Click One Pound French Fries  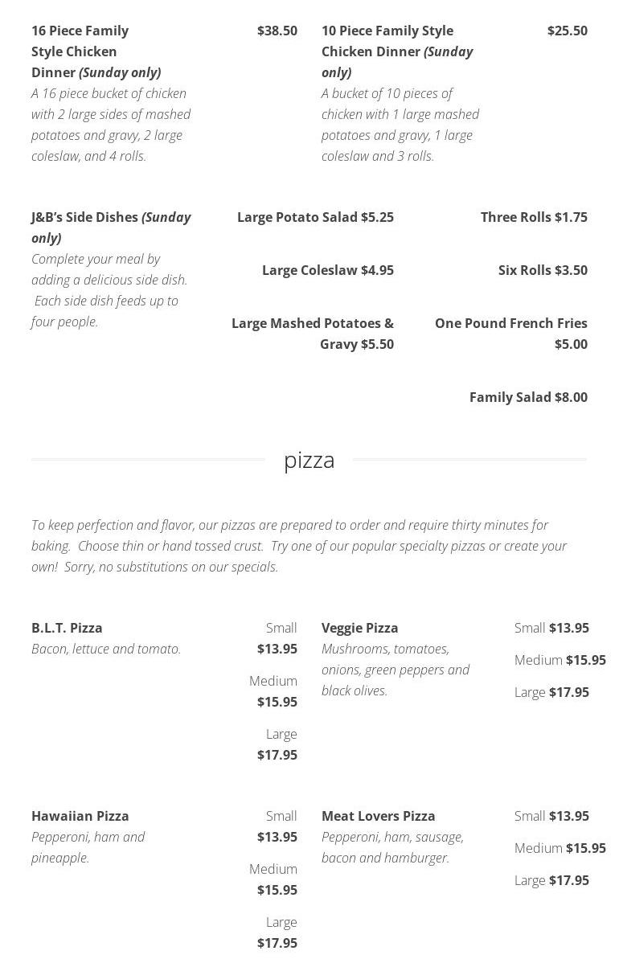tap(511, 333)
